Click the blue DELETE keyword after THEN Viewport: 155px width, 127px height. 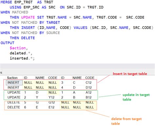pos(28,38)
